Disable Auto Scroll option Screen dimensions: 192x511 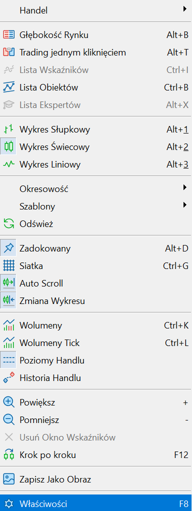click(x=96, y=283)
